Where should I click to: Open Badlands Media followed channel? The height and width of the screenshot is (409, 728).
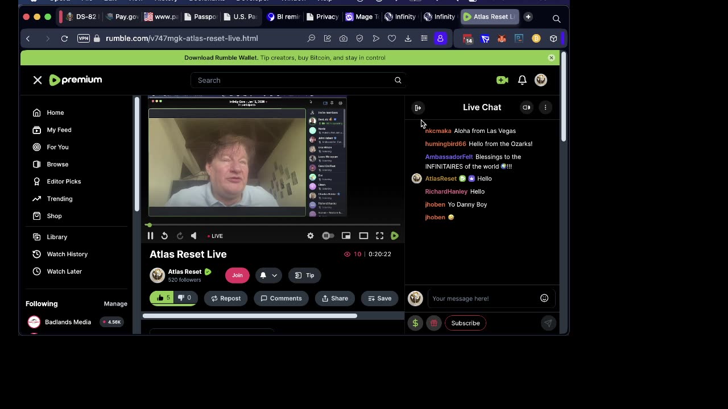68,322
